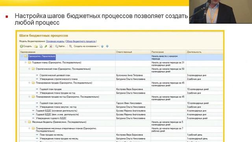Click folder icon of Планирование продаж на год
Screen dimensions: 252x142
pos(33,97)
